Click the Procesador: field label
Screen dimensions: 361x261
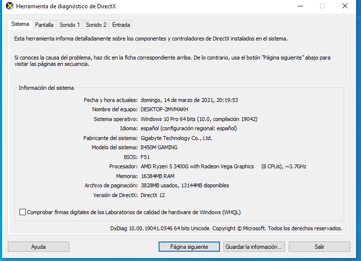[x=123, y=166]
